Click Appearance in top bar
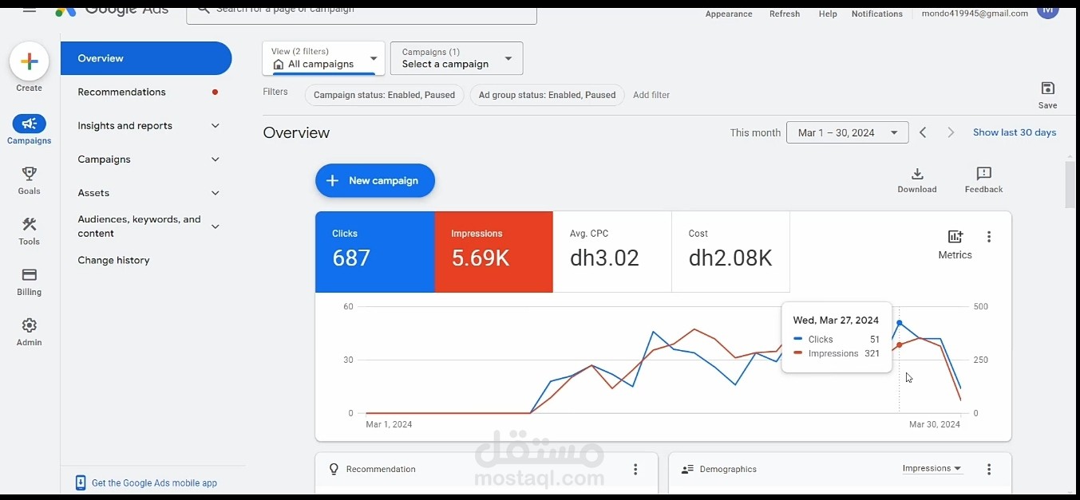Image resolution: width=1080 pixels, height=500 pixels. pyautogui.click(x=729, y=14)
